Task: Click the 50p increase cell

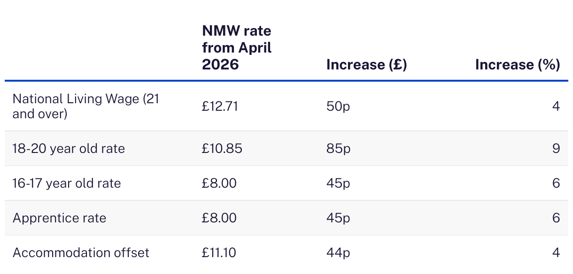Action: pyautogui.click(x=338, y=107)
